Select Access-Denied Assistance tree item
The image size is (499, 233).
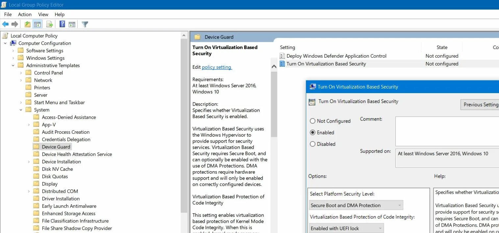pyautogui.click(x=69, y=117)
